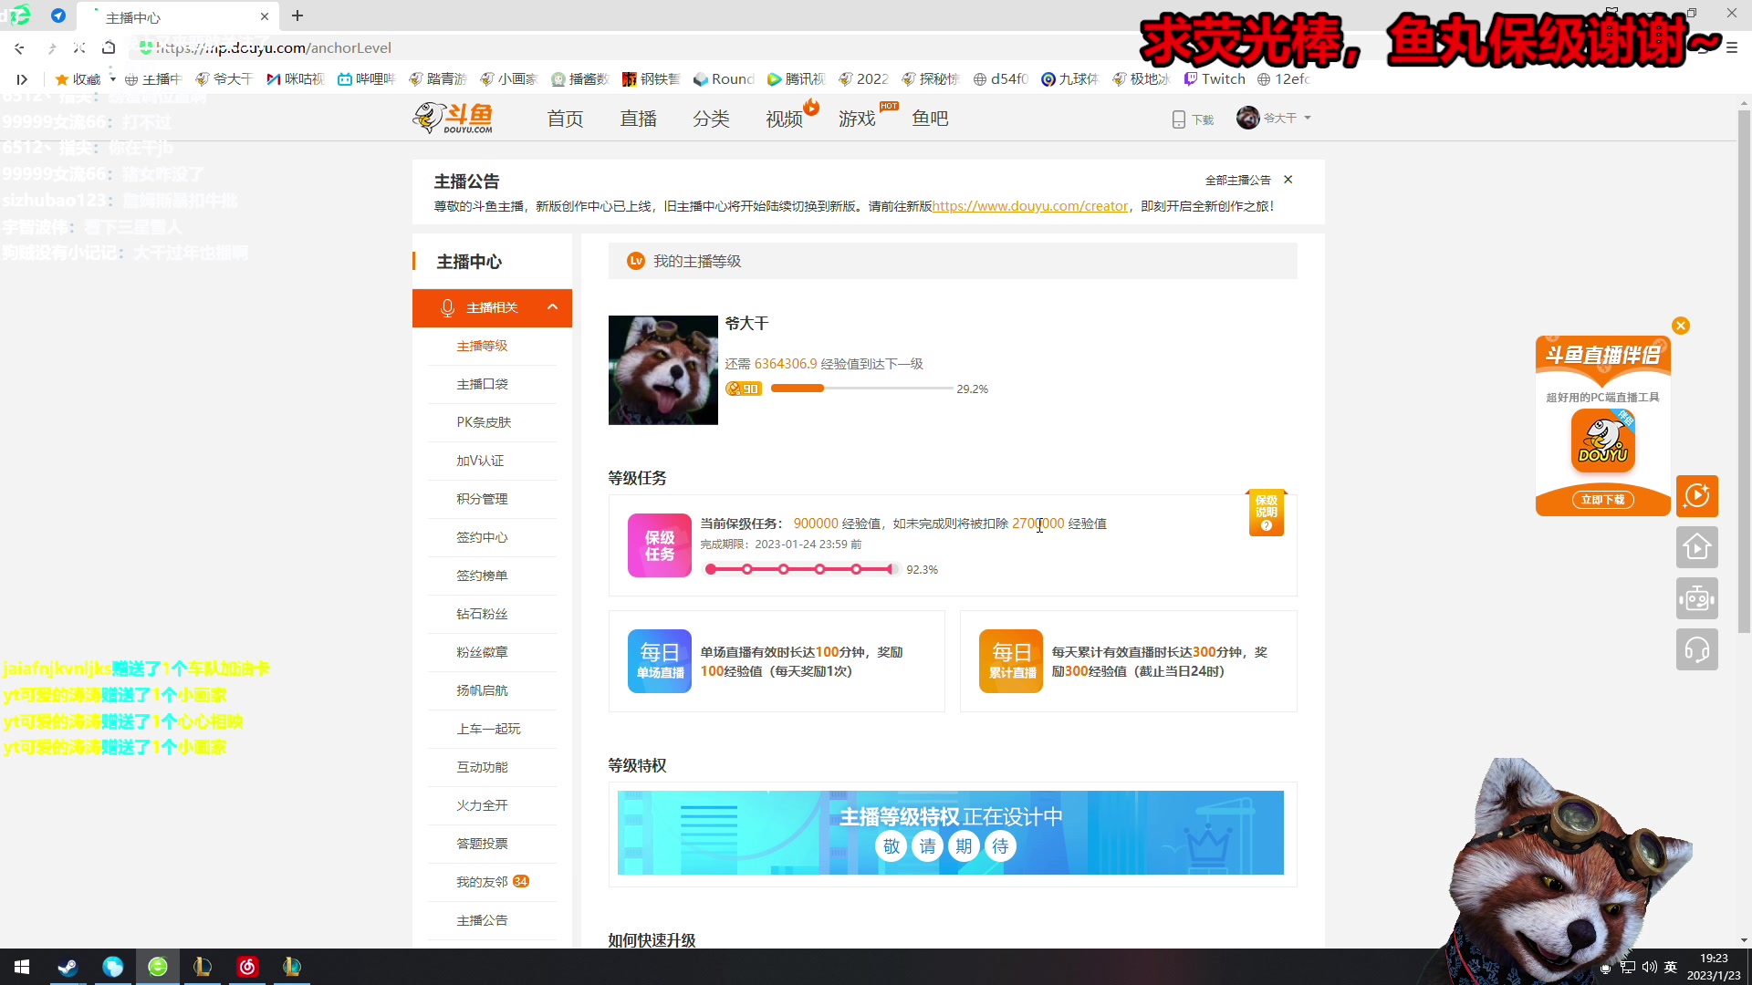Select 主播等级 in sidebar
Image resolution: width=1752 pixels, height=985 pixels.
pos(482,346)
